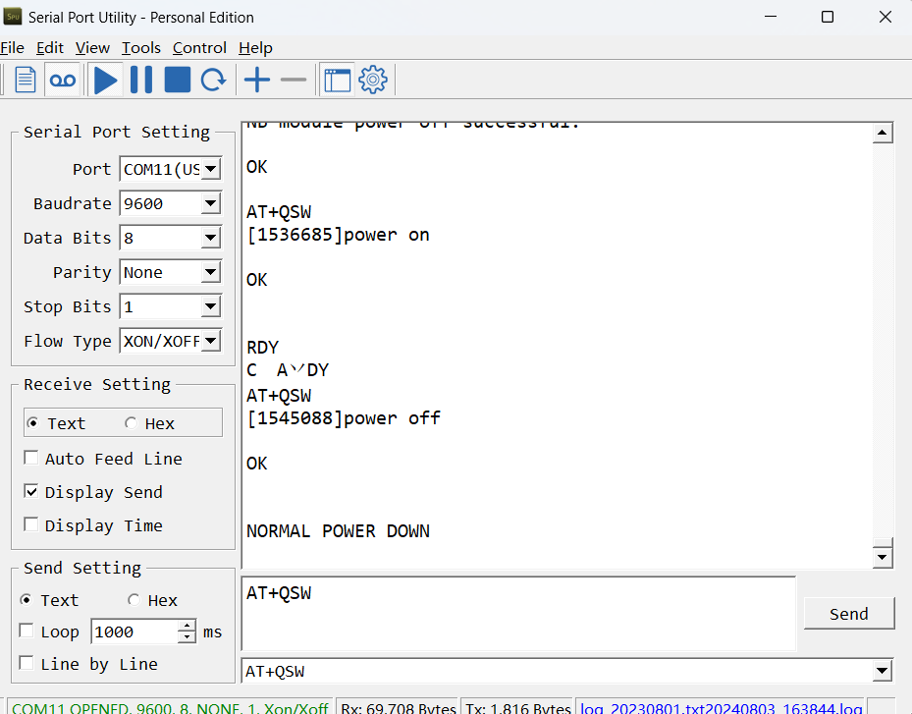Click the new document icon in the toolbar
The width and height of the screenshot is (912, 714).
(25, 80)
